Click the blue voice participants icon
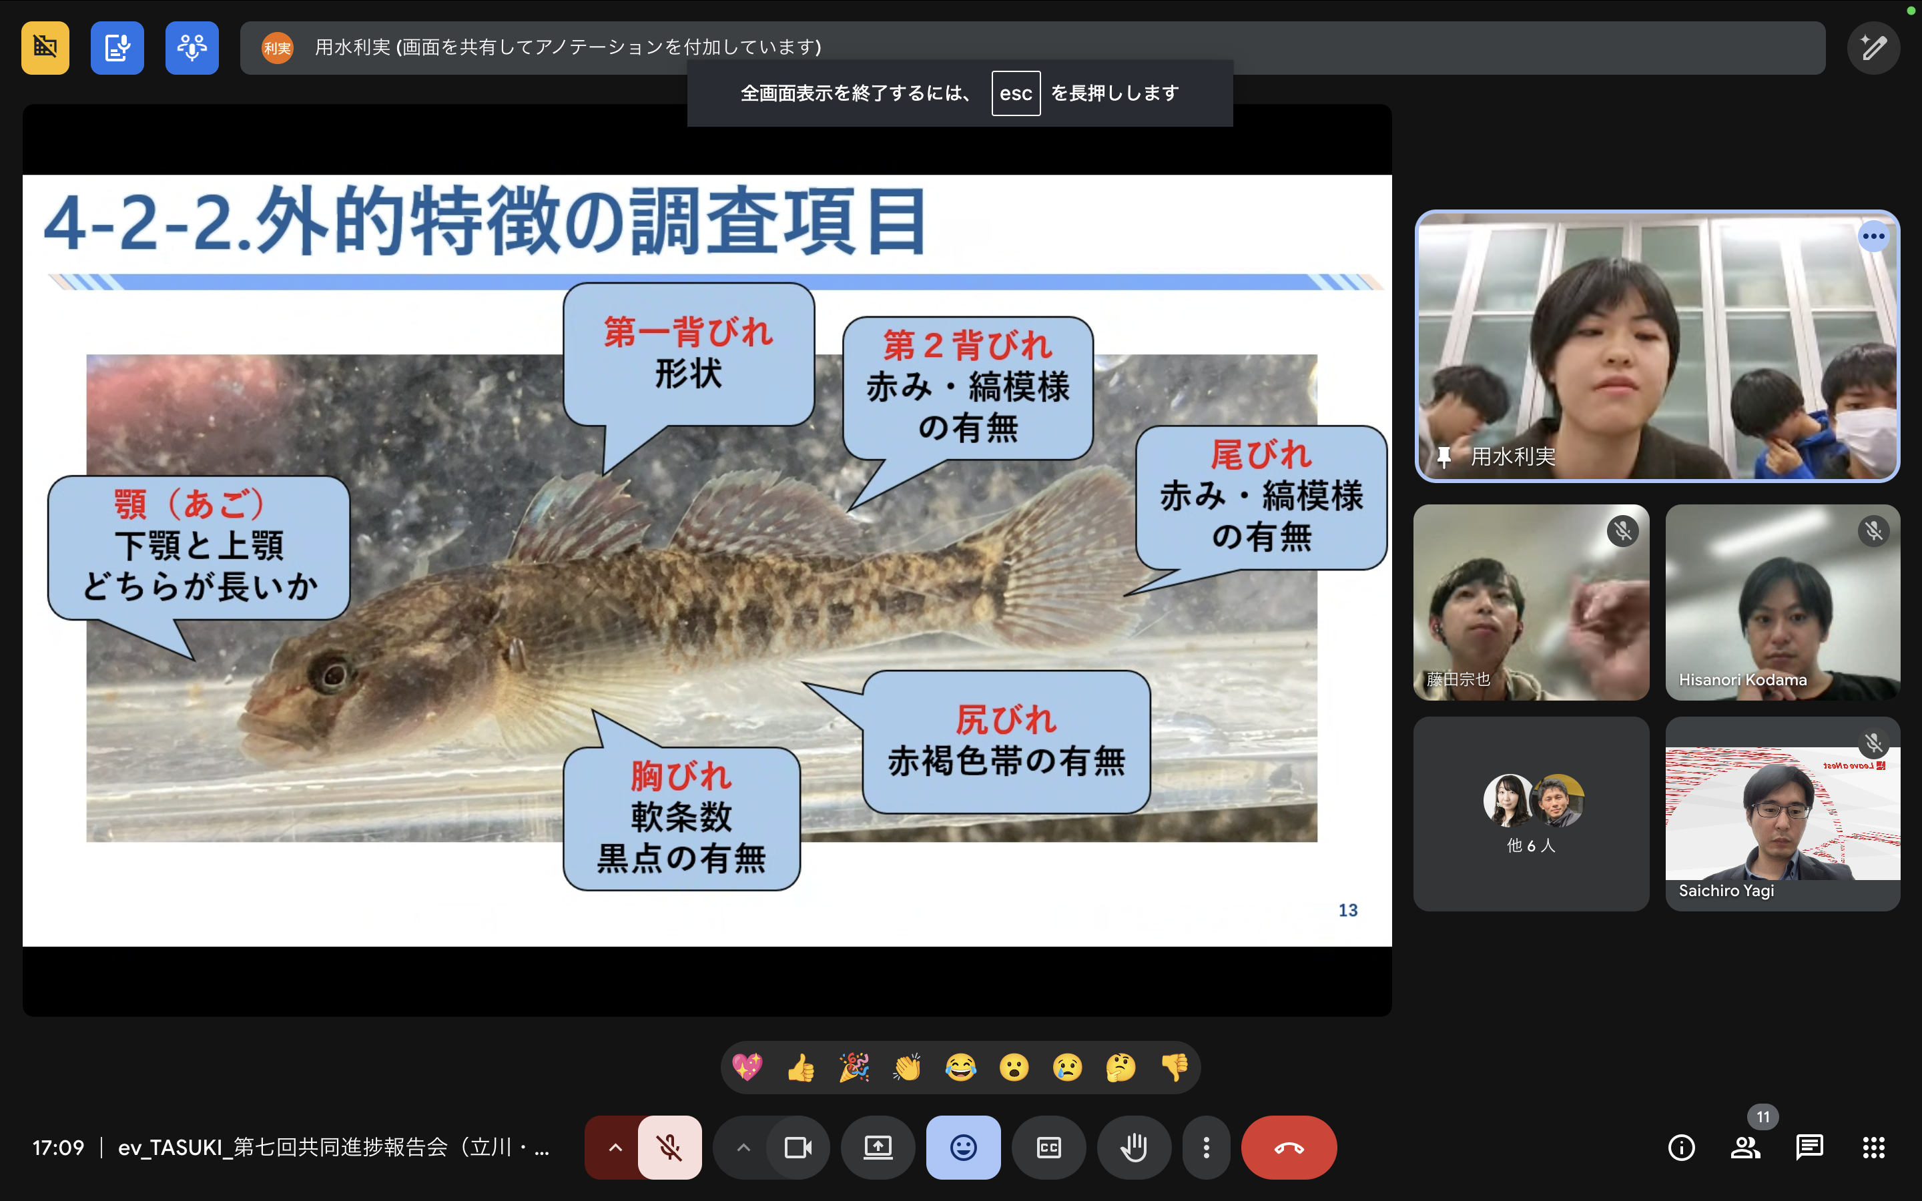The image size is (1922, 1201). pos(192,47)
